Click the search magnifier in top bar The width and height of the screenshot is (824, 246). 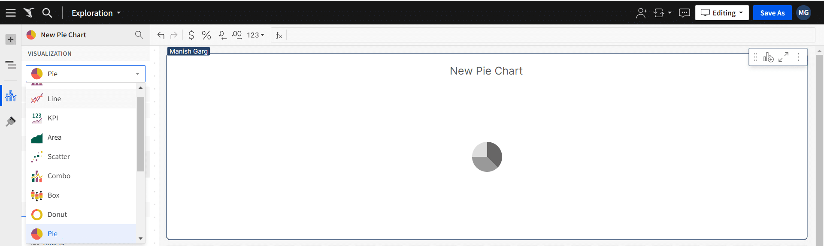click(x=47, y=13)
